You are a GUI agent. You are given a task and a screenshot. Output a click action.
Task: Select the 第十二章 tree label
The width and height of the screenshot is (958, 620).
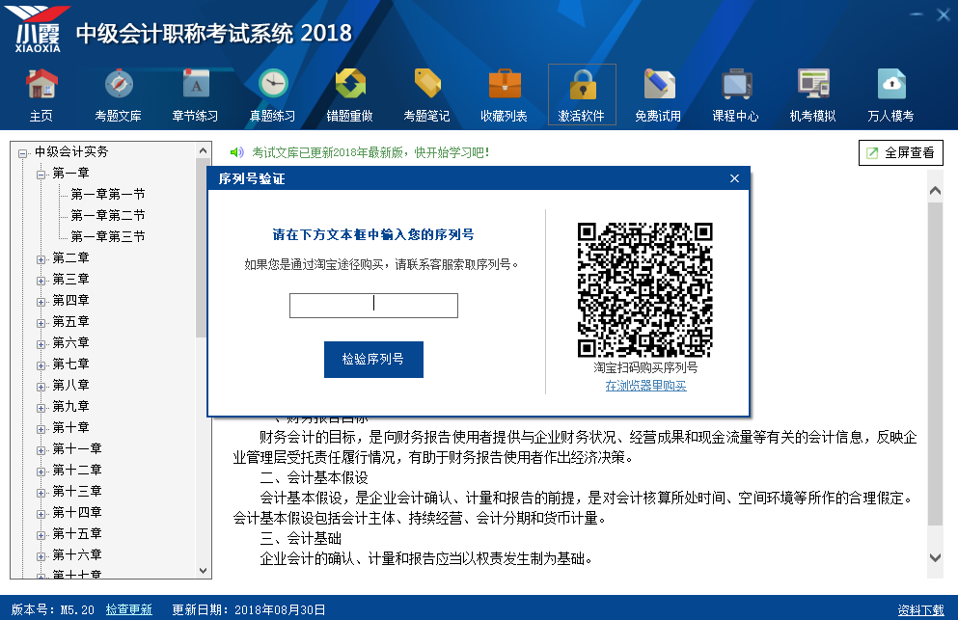pos(77,470)
